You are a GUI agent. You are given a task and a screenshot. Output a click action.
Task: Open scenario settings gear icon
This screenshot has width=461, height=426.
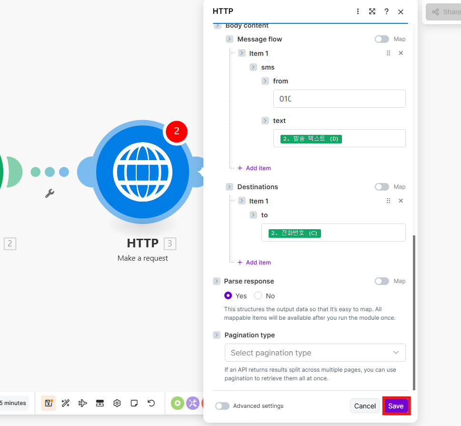coord(117,403)
